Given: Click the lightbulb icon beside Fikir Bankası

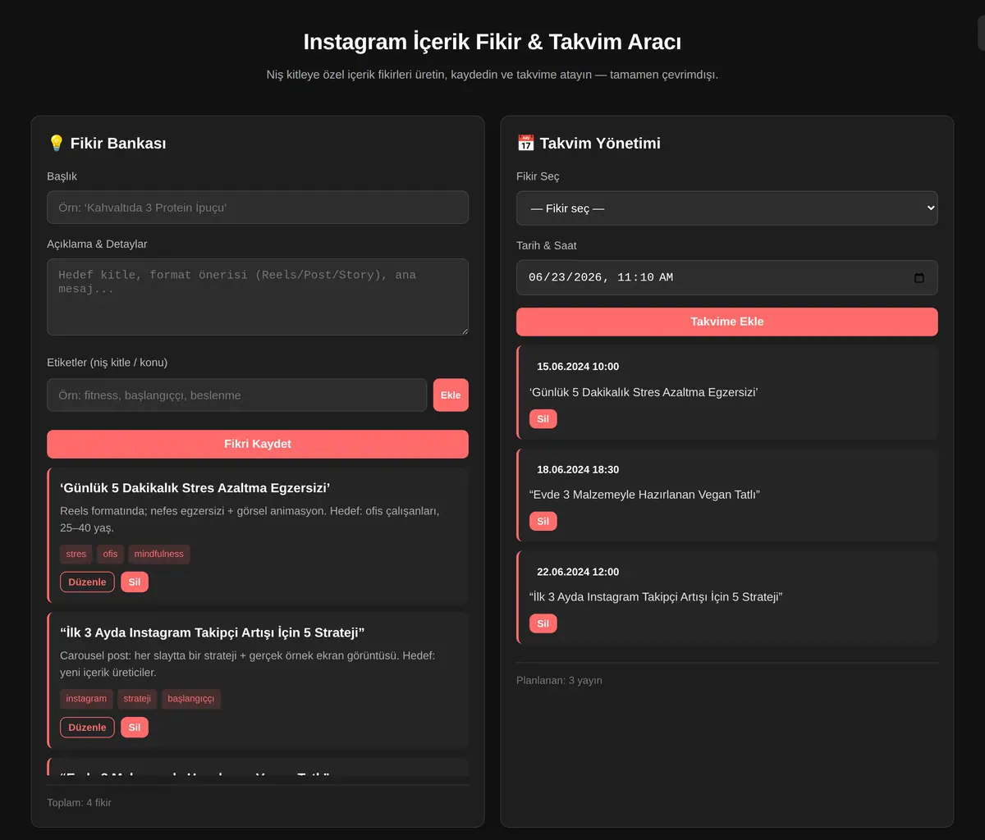Looking at the screenshot, I should coord(56,143).
